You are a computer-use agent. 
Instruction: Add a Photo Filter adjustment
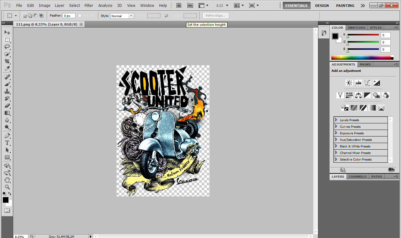pyautogui.click(x=377, y=95)
